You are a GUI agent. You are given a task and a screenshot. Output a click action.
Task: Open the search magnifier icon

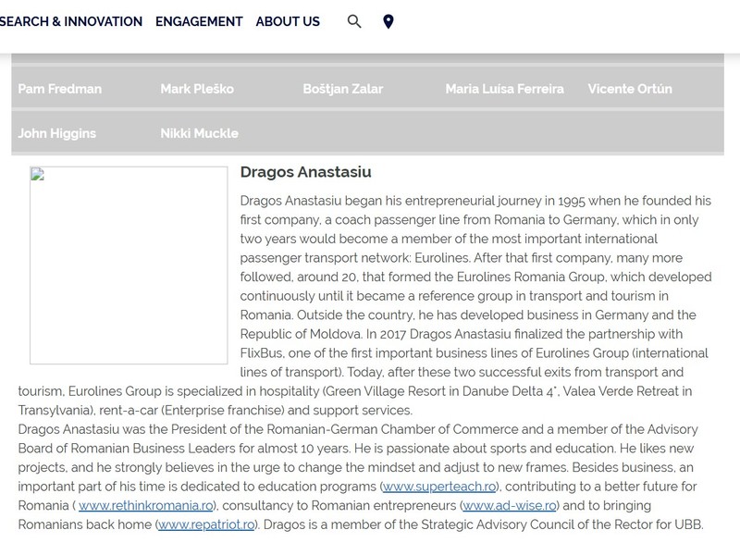pos(354,21)
